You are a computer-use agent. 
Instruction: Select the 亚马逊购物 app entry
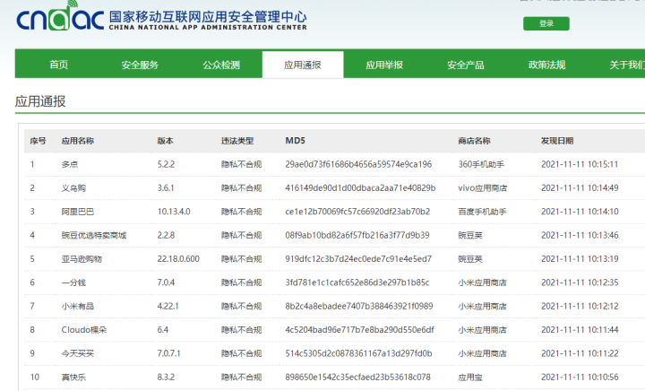point(82,258)
